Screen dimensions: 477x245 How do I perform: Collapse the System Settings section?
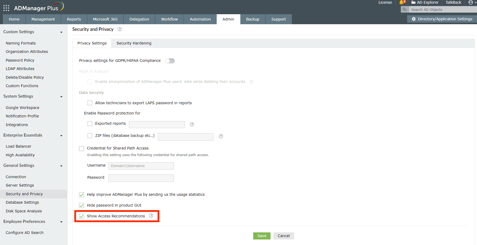point(61,97)
